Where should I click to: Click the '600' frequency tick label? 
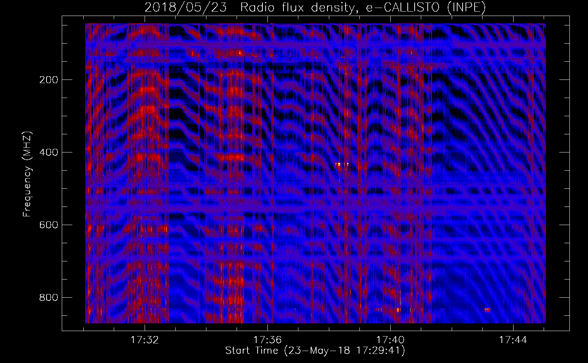49,225
